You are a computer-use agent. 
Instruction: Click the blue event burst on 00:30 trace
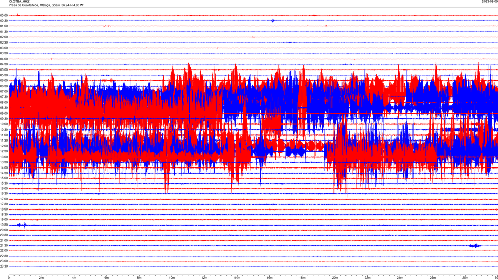273,21
